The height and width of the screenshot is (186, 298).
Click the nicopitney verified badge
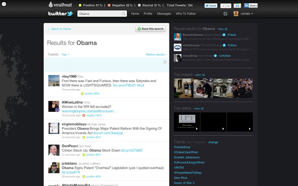tap(215, 56)
